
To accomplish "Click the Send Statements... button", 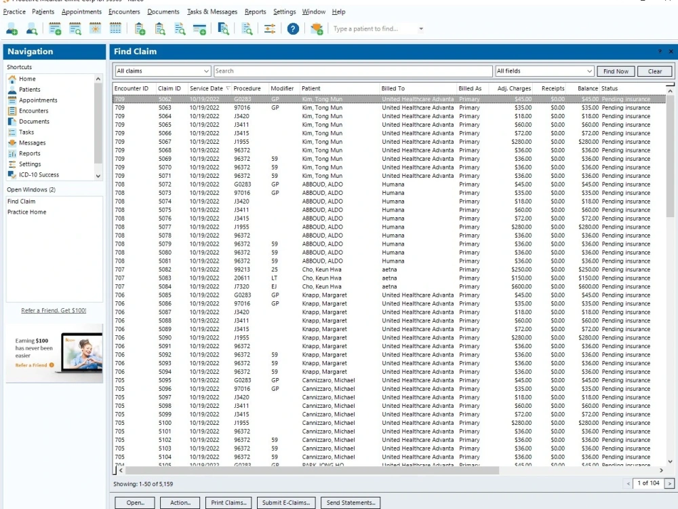I will tap(351, 502).
